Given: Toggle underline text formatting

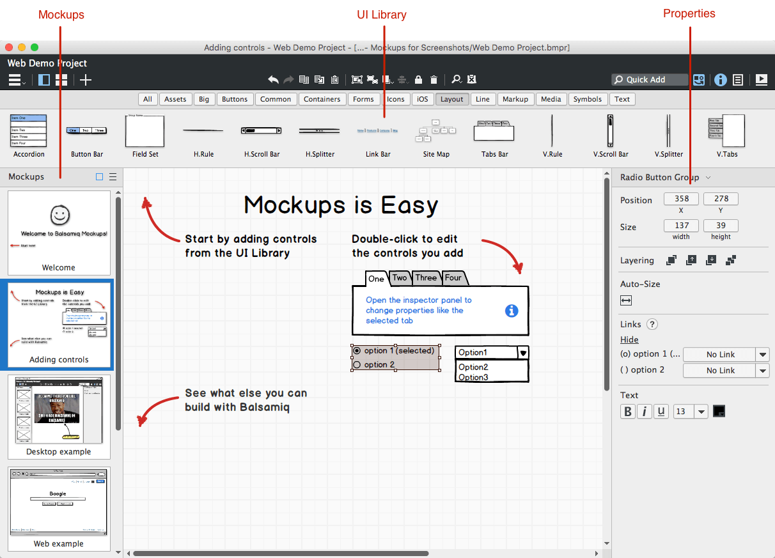Looking at the screenshot, I should click(x=661, y=412).
